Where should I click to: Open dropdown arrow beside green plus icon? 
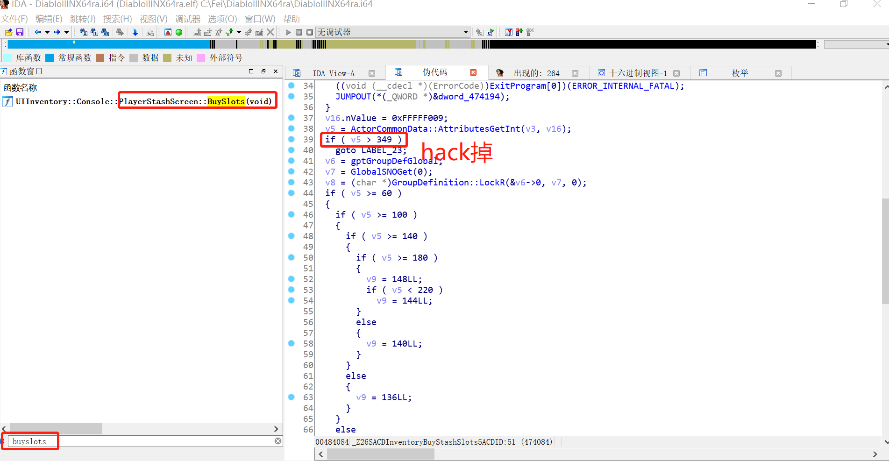239,32
